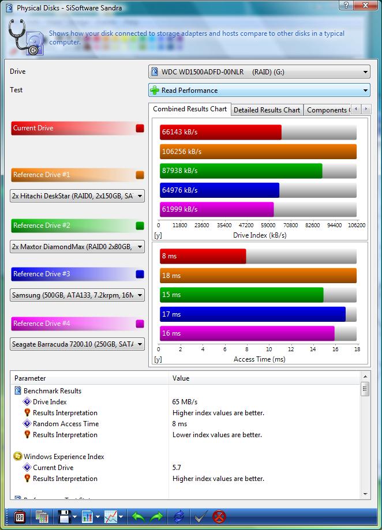Toggle the Reference Drive #3 blue checkbox
The image size is (382, 530).
(140, 274)
